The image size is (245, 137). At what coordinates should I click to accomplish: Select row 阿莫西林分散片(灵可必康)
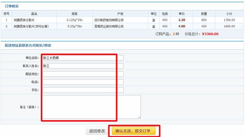[x=122, y=26]
